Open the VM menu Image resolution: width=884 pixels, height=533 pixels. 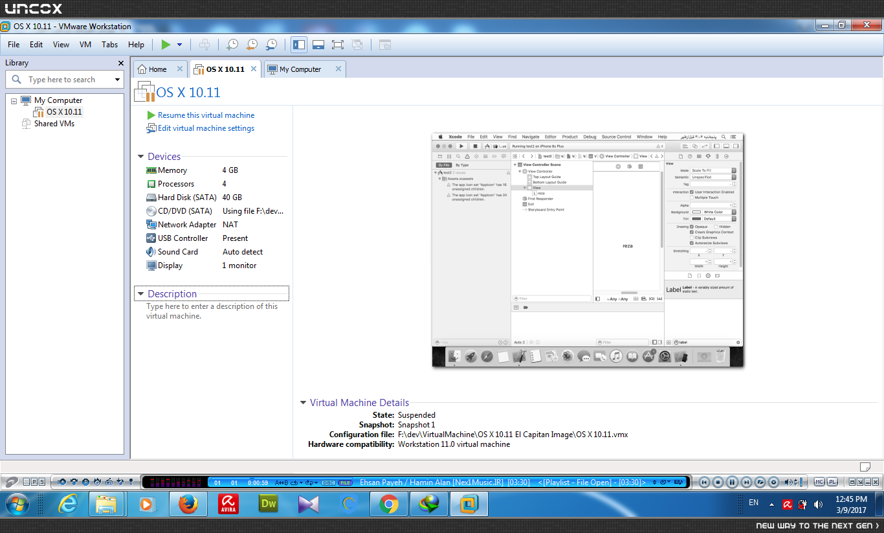(x=85, y=45)
